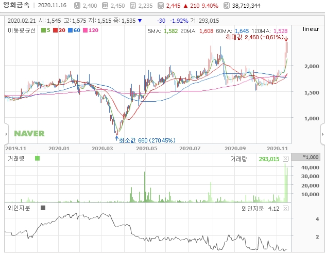Image resolution: width=325 pixels, height=253 pixels.
Task: Click the high price 고 icon
Action: (105, 6)
